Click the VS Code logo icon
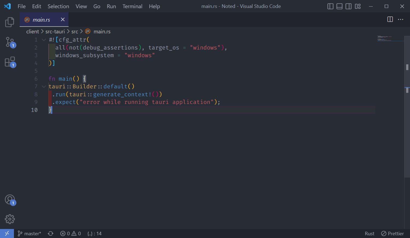This screenshot has height=238, width=410. tap(7, 6)
